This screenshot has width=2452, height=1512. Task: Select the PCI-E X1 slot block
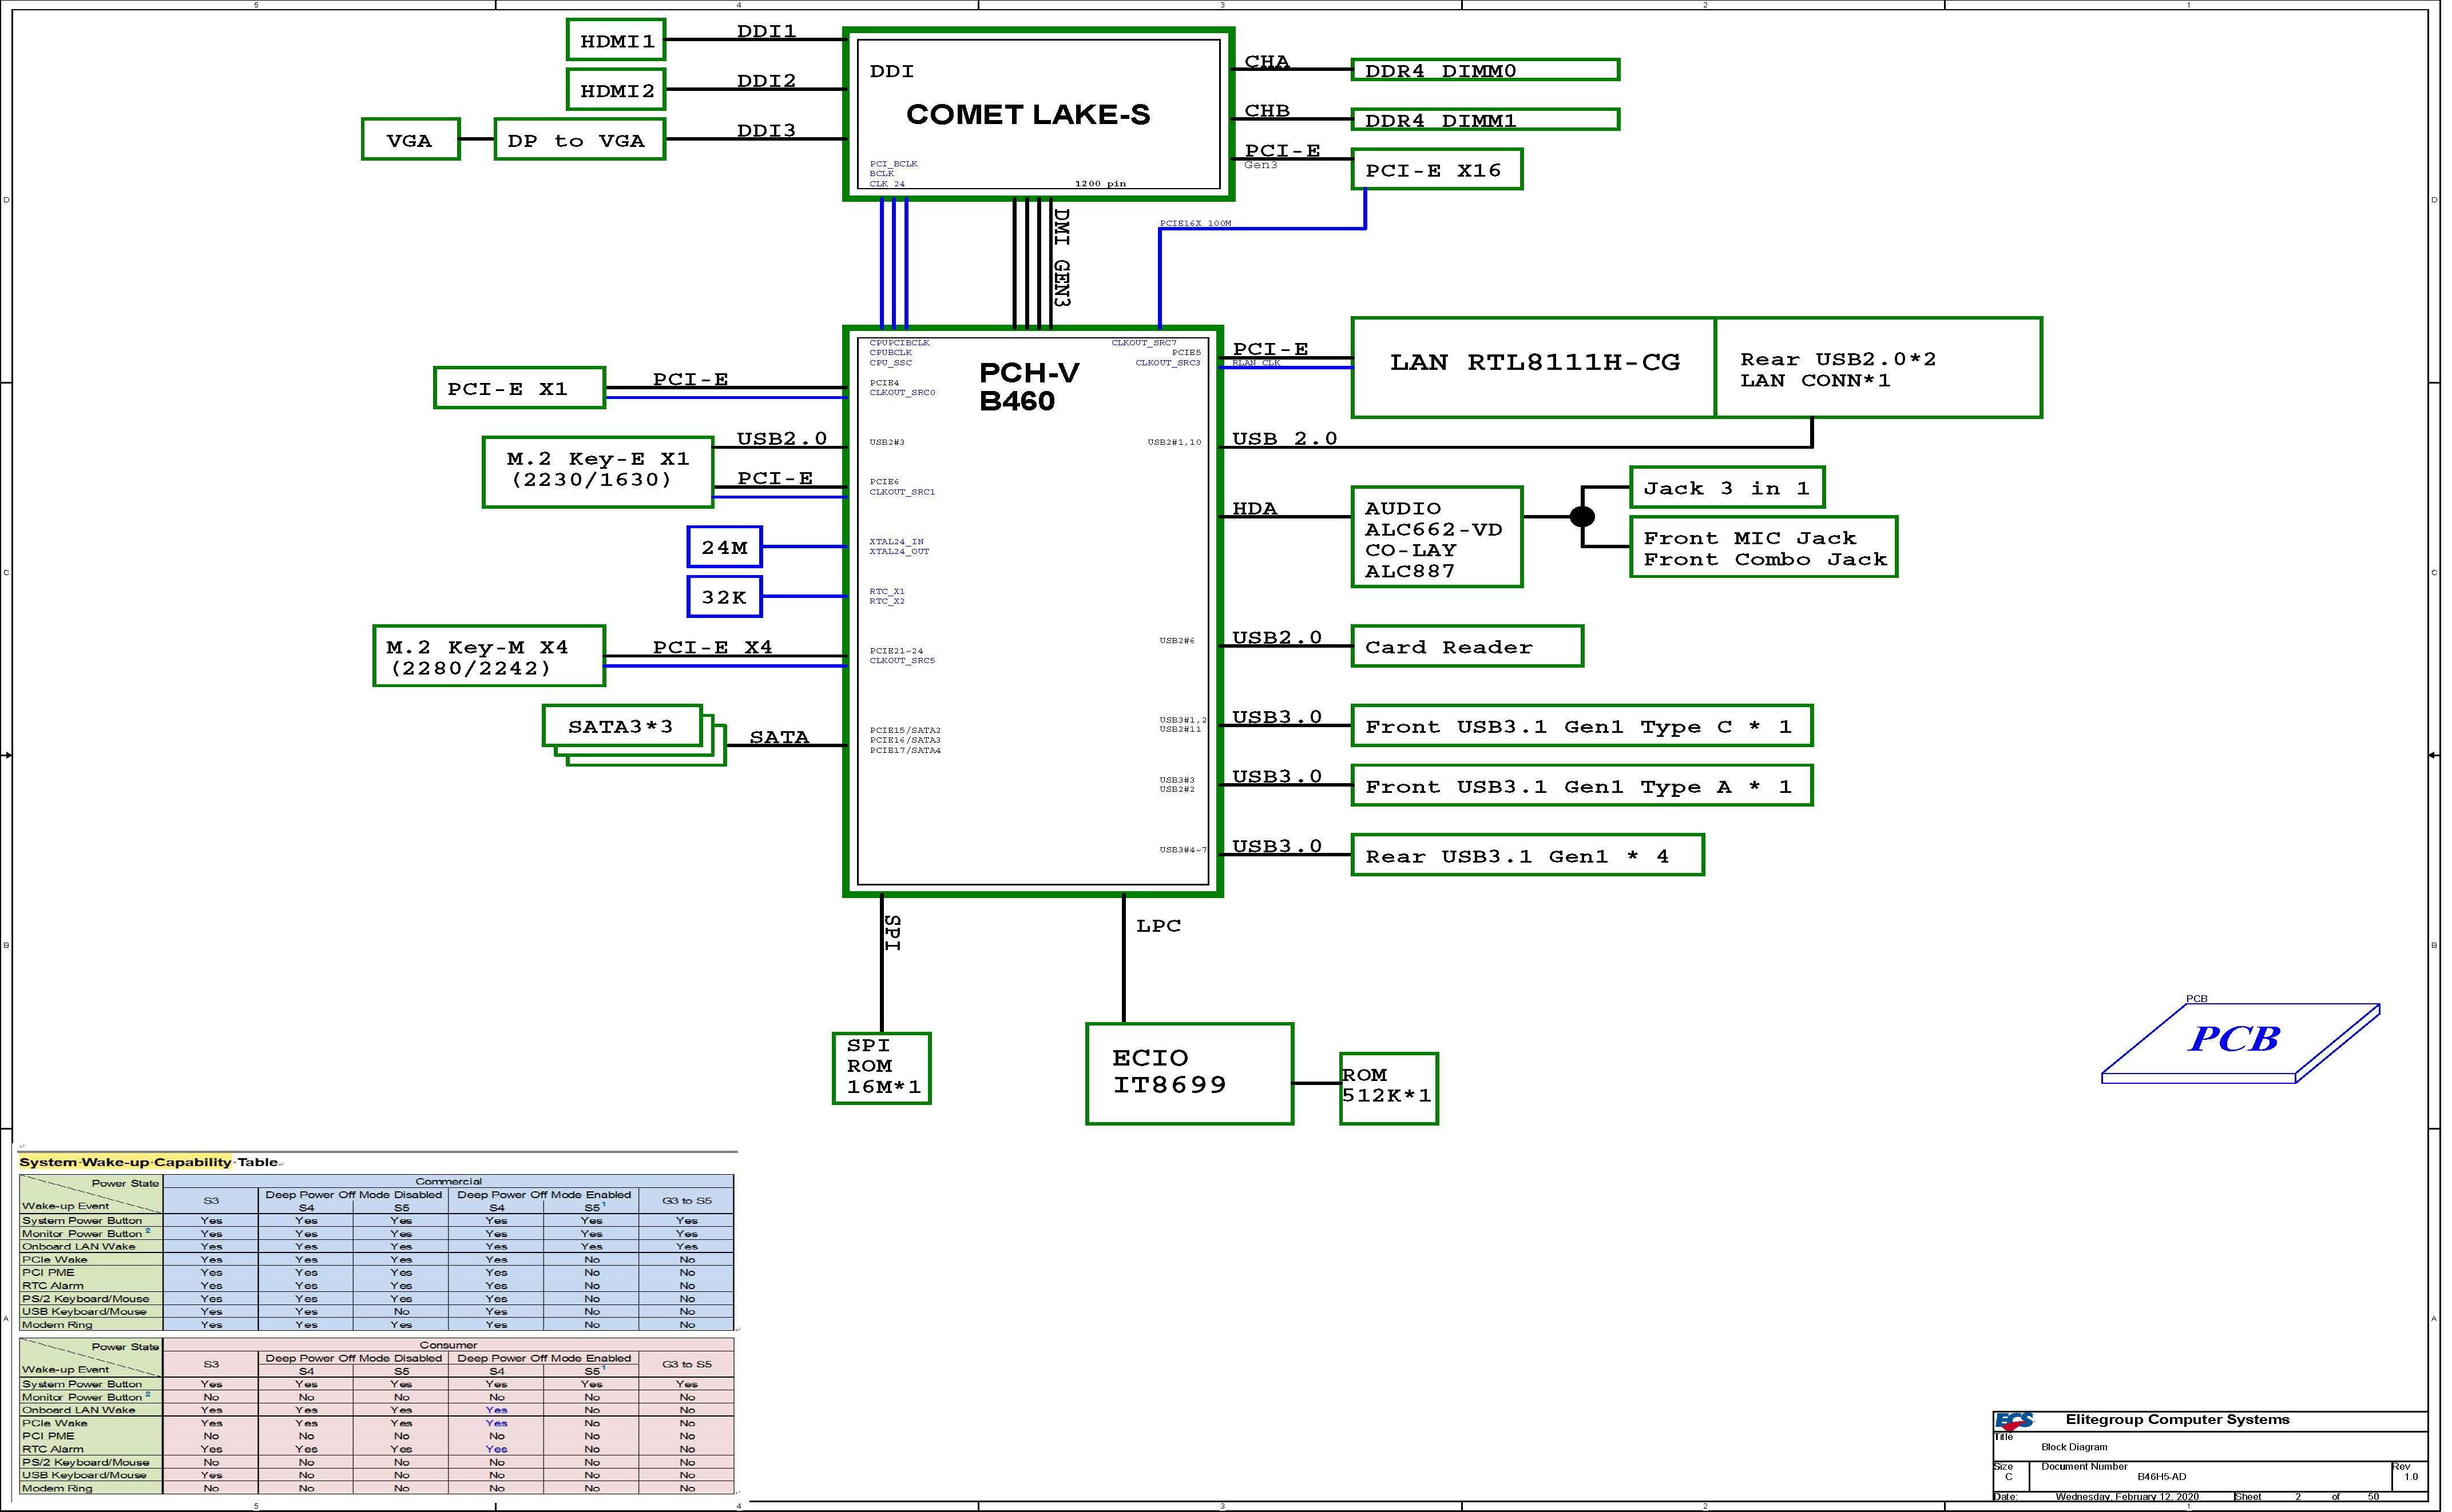(519, 388)
